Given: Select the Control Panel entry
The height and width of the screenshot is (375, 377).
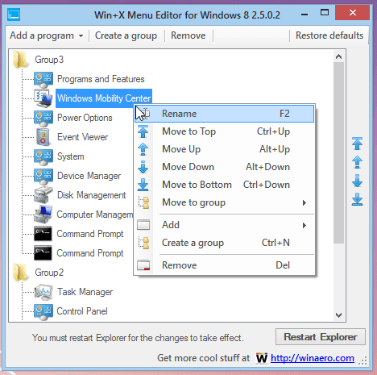Looking at the screenshot, I should pos(82,311).
